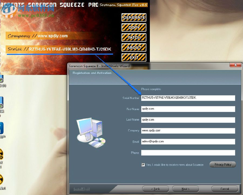The width and height of the screenshot is (243, 195).
Task: Click the COPY button in keygen
Action: click(134, 28)
